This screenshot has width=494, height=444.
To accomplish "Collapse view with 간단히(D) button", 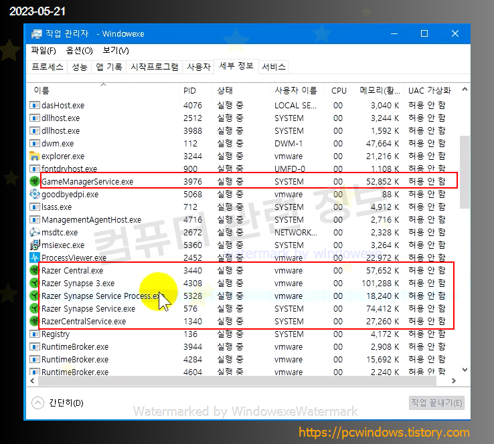I will click(58, 403).
